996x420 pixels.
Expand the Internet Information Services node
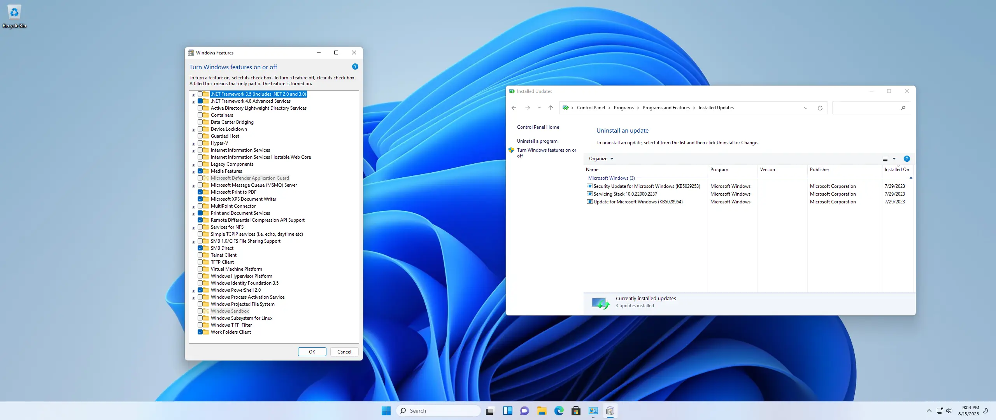193,150
